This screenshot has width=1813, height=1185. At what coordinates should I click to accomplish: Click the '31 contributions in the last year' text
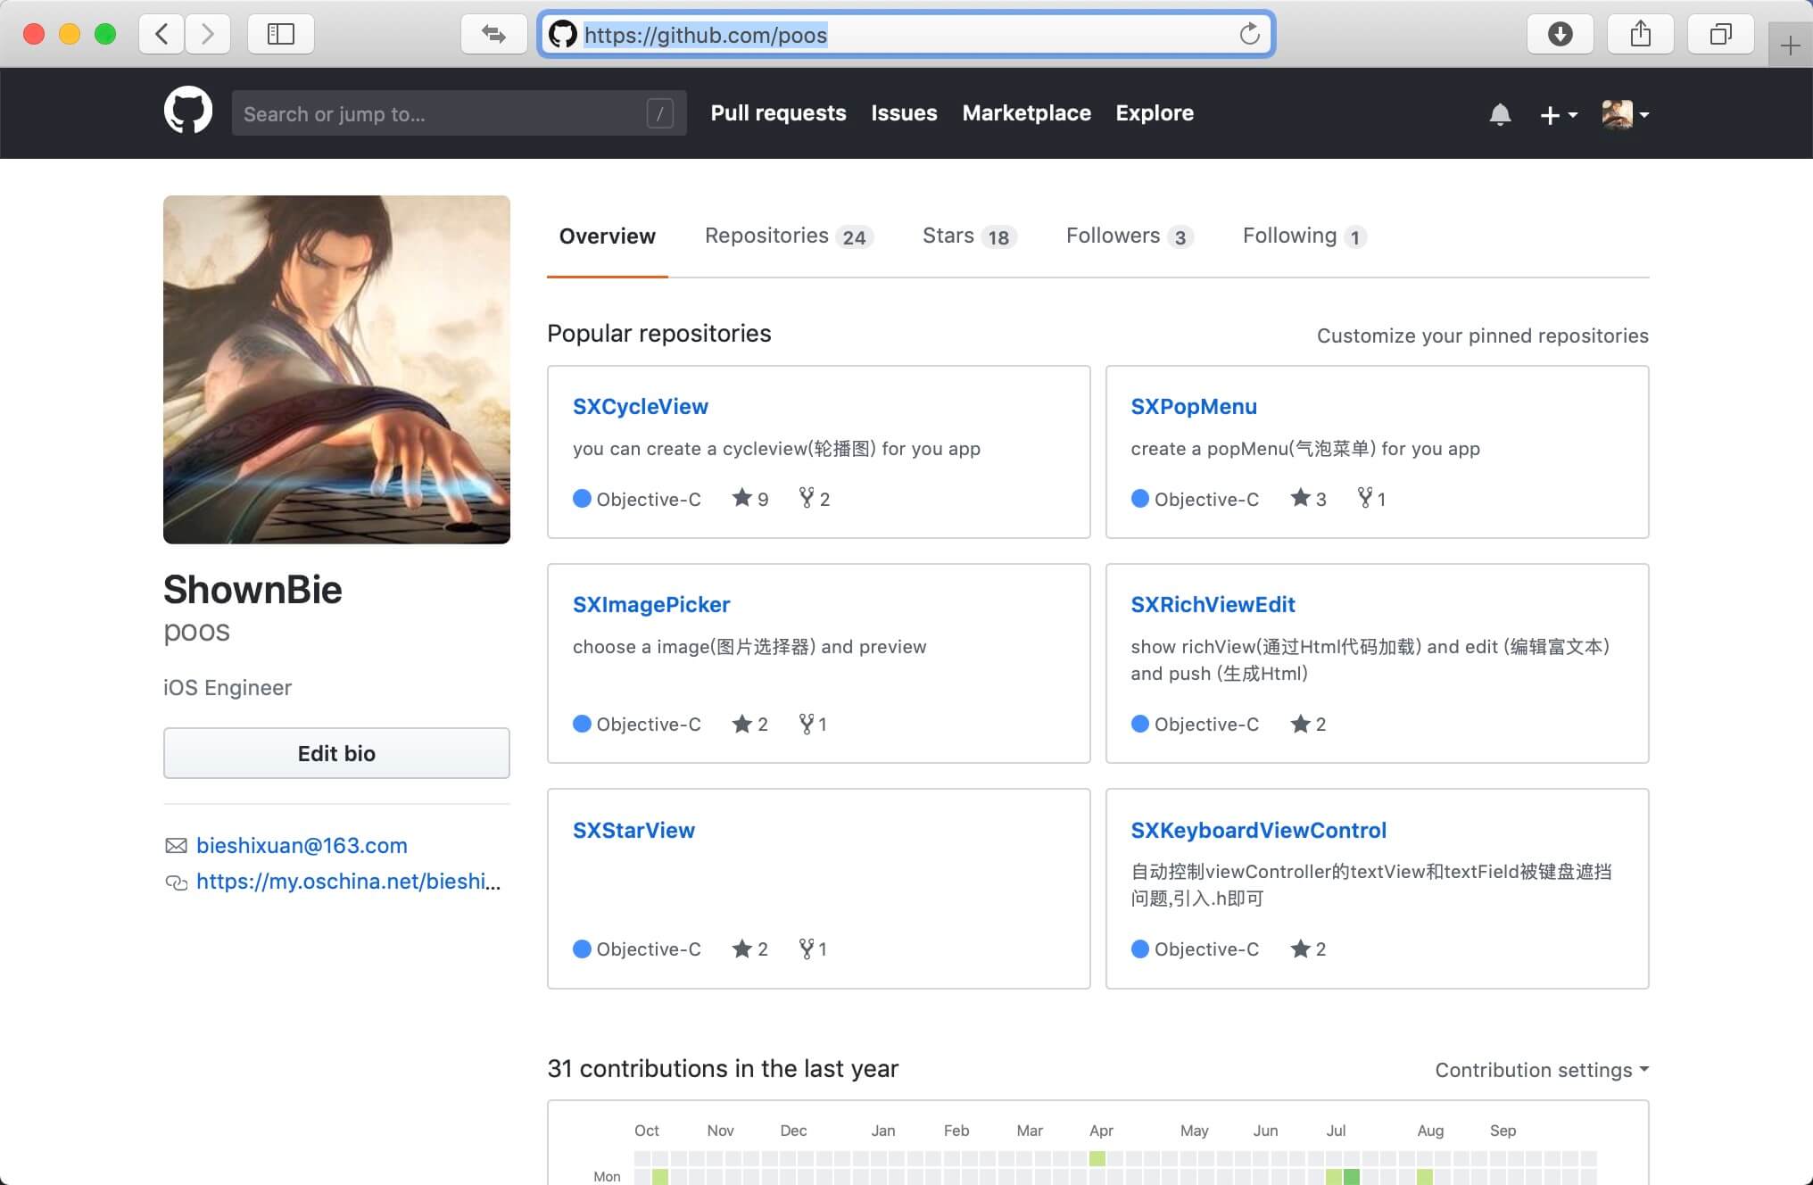723,1069
